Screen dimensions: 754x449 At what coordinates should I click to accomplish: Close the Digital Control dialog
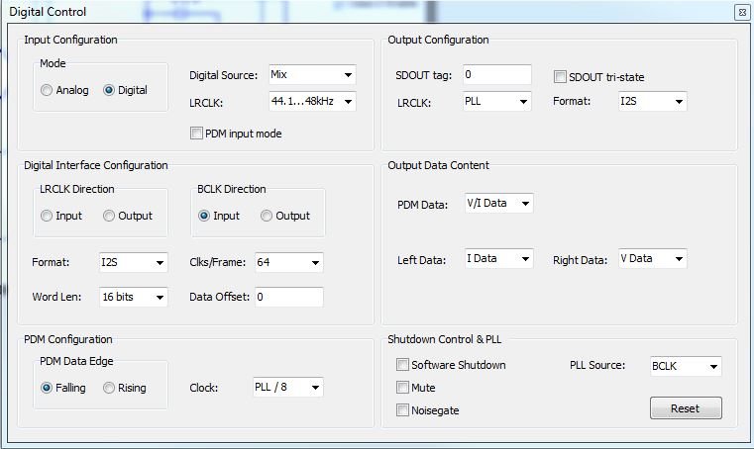coord(741,12)
